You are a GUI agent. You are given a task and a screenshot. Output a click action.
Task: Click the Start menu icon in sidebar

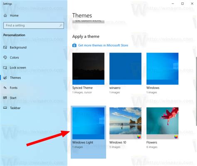pyautogui.click(x=5, y=98)
